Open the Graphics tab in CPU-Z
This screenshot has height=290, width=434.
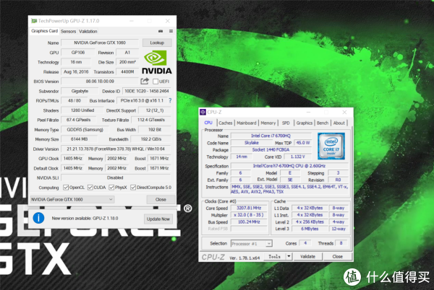point(305,123)
